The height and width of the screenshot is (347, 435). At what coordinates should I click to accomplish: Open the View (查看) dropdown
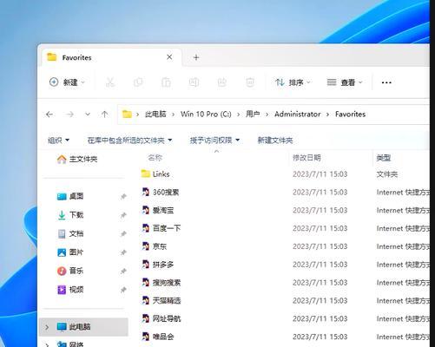(345, 82)
